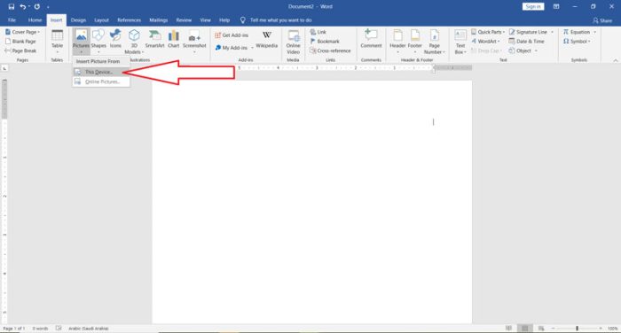Expand the Signature Line dropdown arrow
The width and height of the screenshot is (621, 333).
tap(552, 32)
